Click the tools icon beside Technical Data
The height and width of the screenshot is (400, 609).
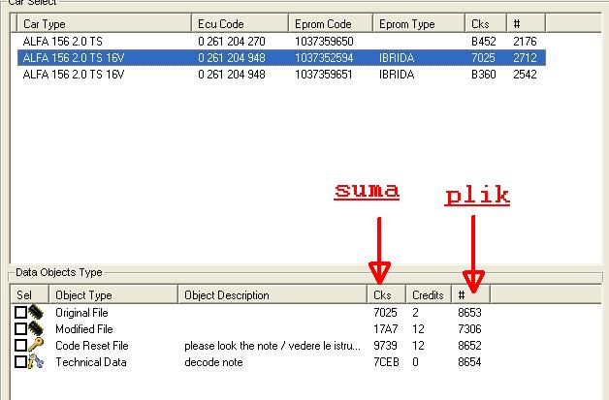tap(36, 361)
